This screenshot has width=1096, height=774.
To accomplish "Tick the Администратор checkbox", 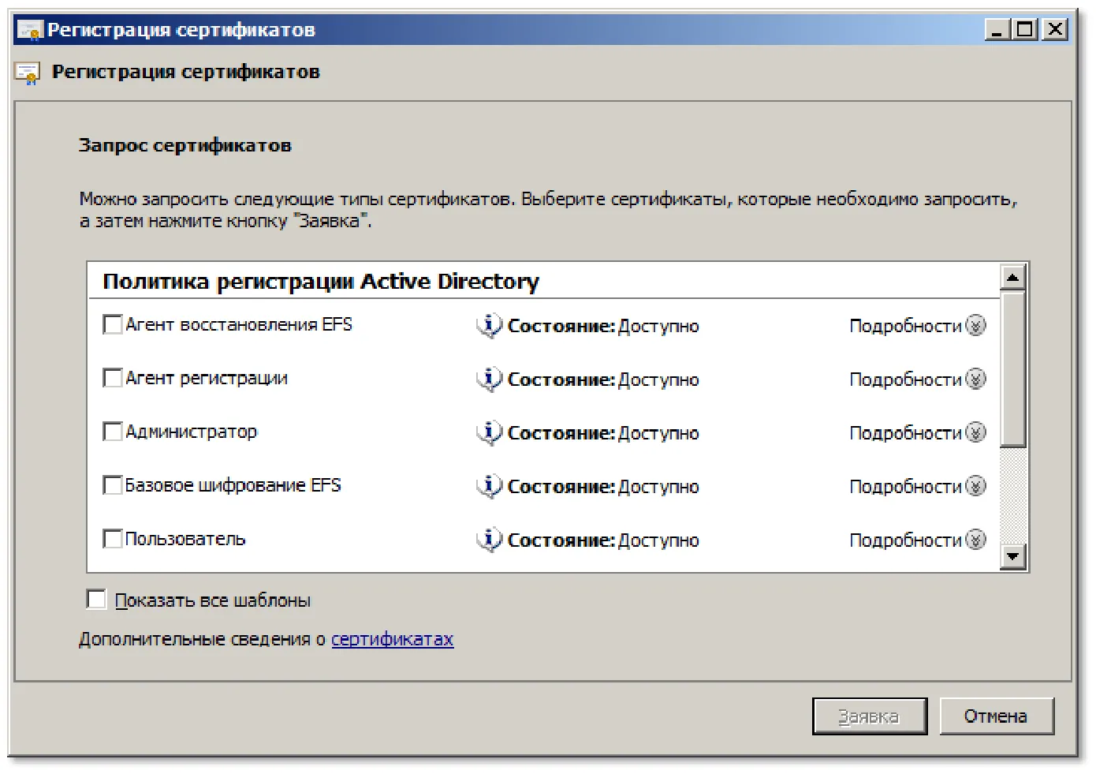I will (113, 432).
